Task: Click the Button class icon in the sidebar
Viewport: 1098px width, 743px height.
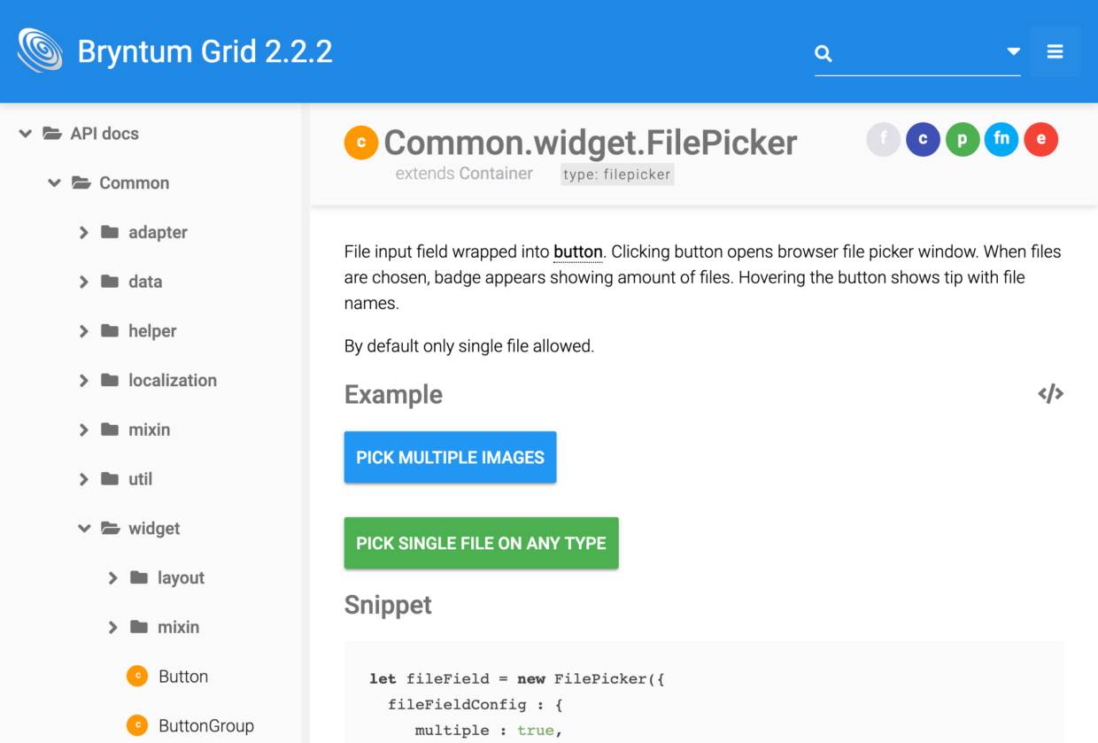Action: [137, 676]
